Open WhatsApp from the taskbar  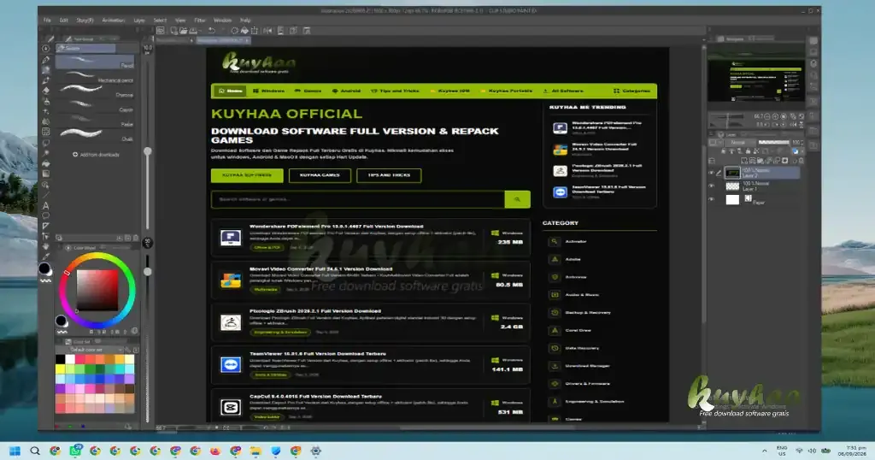pos(75,451)
